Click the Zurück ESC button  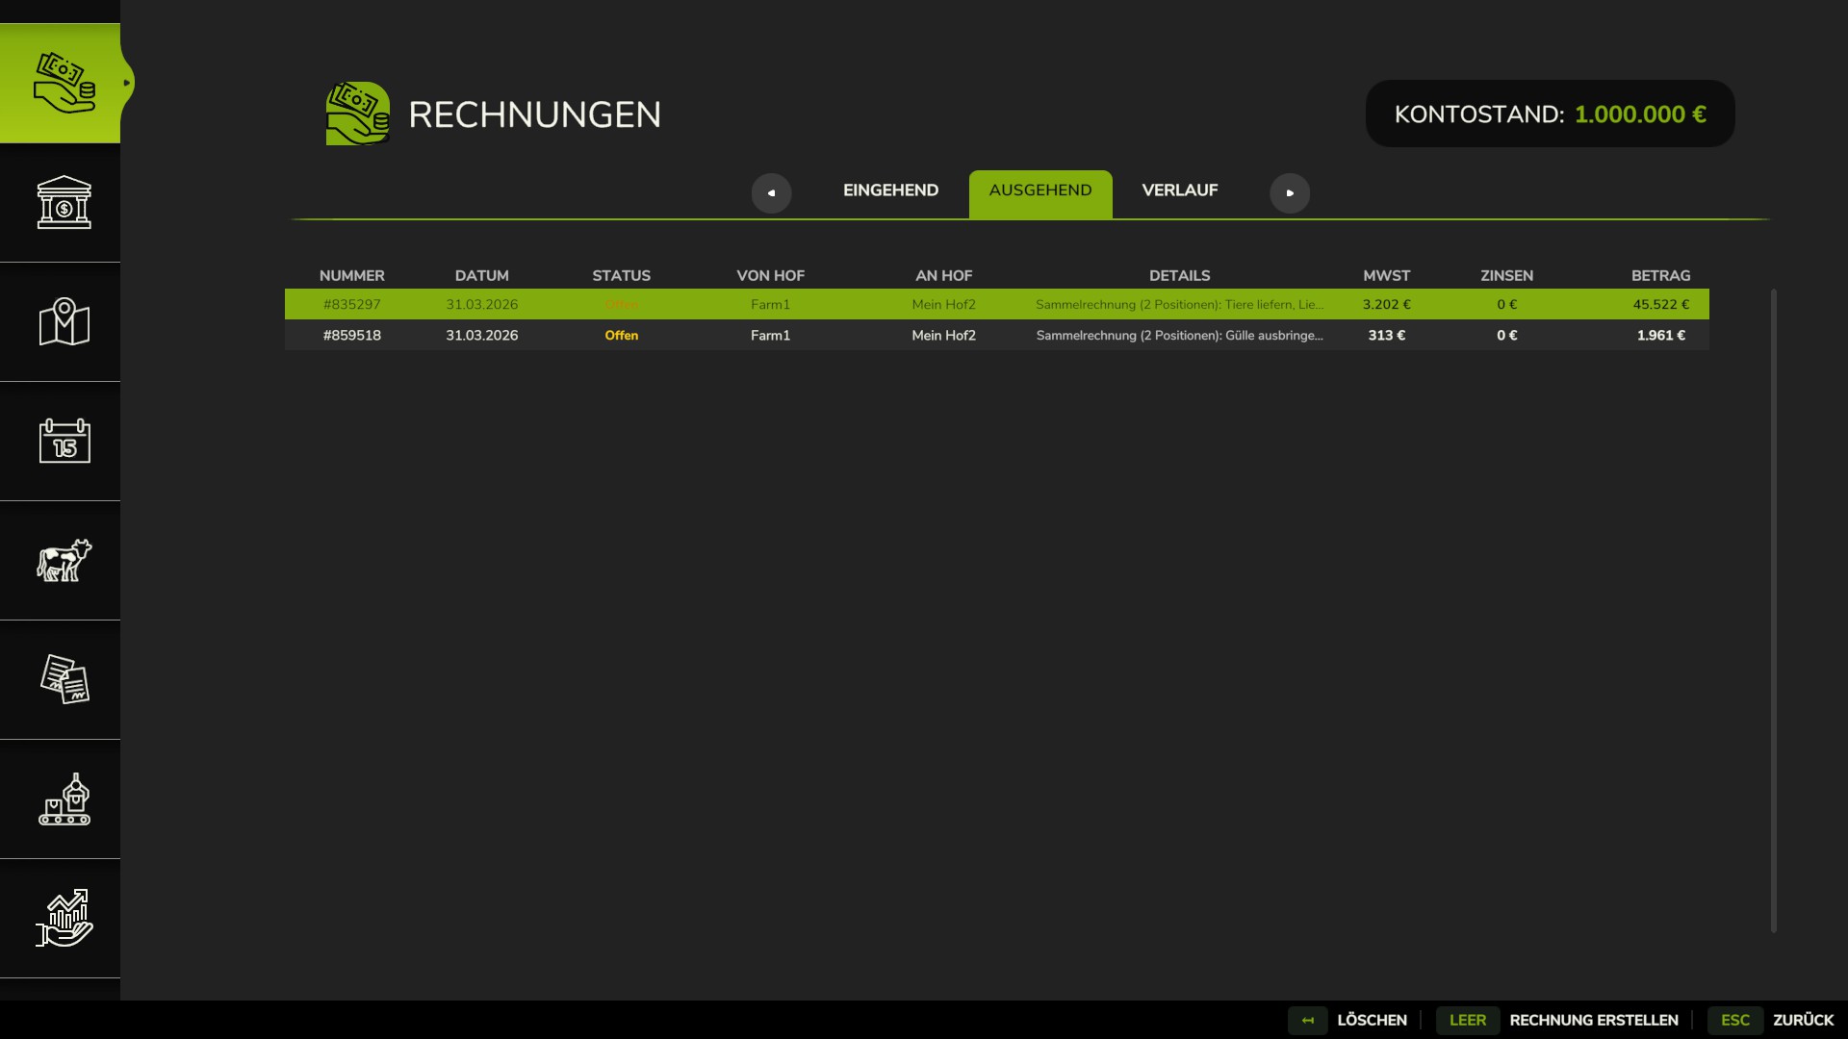[1802, 1020]
